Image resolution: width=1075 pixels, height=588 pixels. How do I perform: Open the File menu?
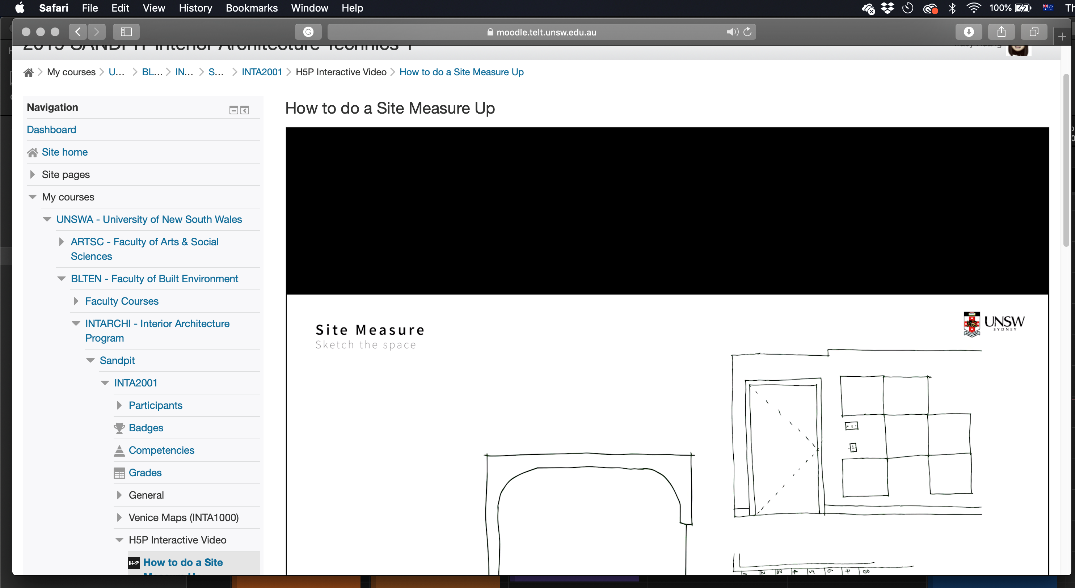[x=90, y=8]
